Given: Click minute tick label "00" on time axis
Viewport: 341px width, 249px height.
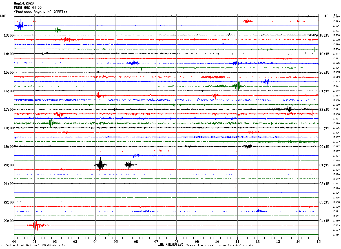Looking at the screenshot, I should point(14,242).
